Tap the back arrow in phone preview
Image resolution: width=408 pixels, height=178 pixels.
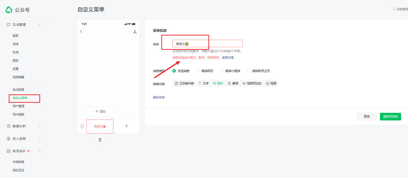(x=81, y=32)
